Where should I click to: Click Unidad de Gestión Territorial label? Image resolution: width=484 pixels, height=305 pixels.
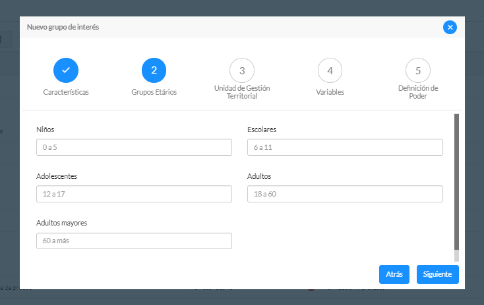point(242,92)
